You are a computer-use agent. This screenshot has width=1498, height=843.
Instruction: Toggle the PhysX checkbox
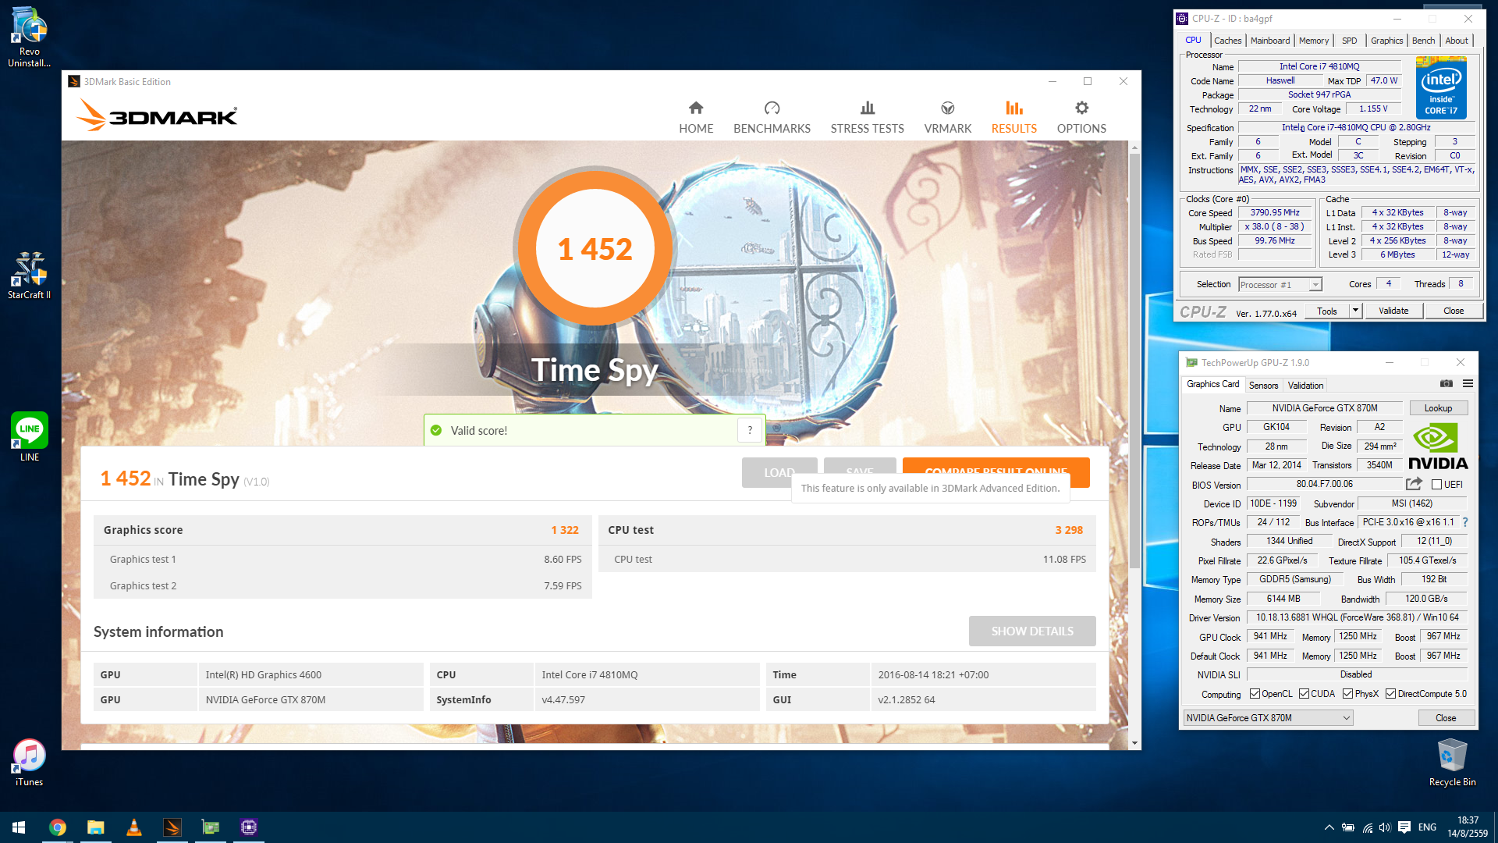point(1347,694)
